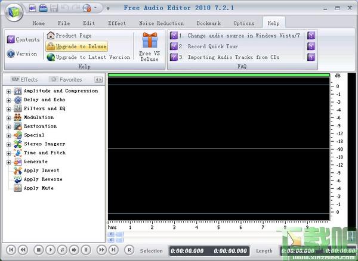The image size is (358, 261).
Task: Expand the Restoration node
Action: click(x=8, y=127)
